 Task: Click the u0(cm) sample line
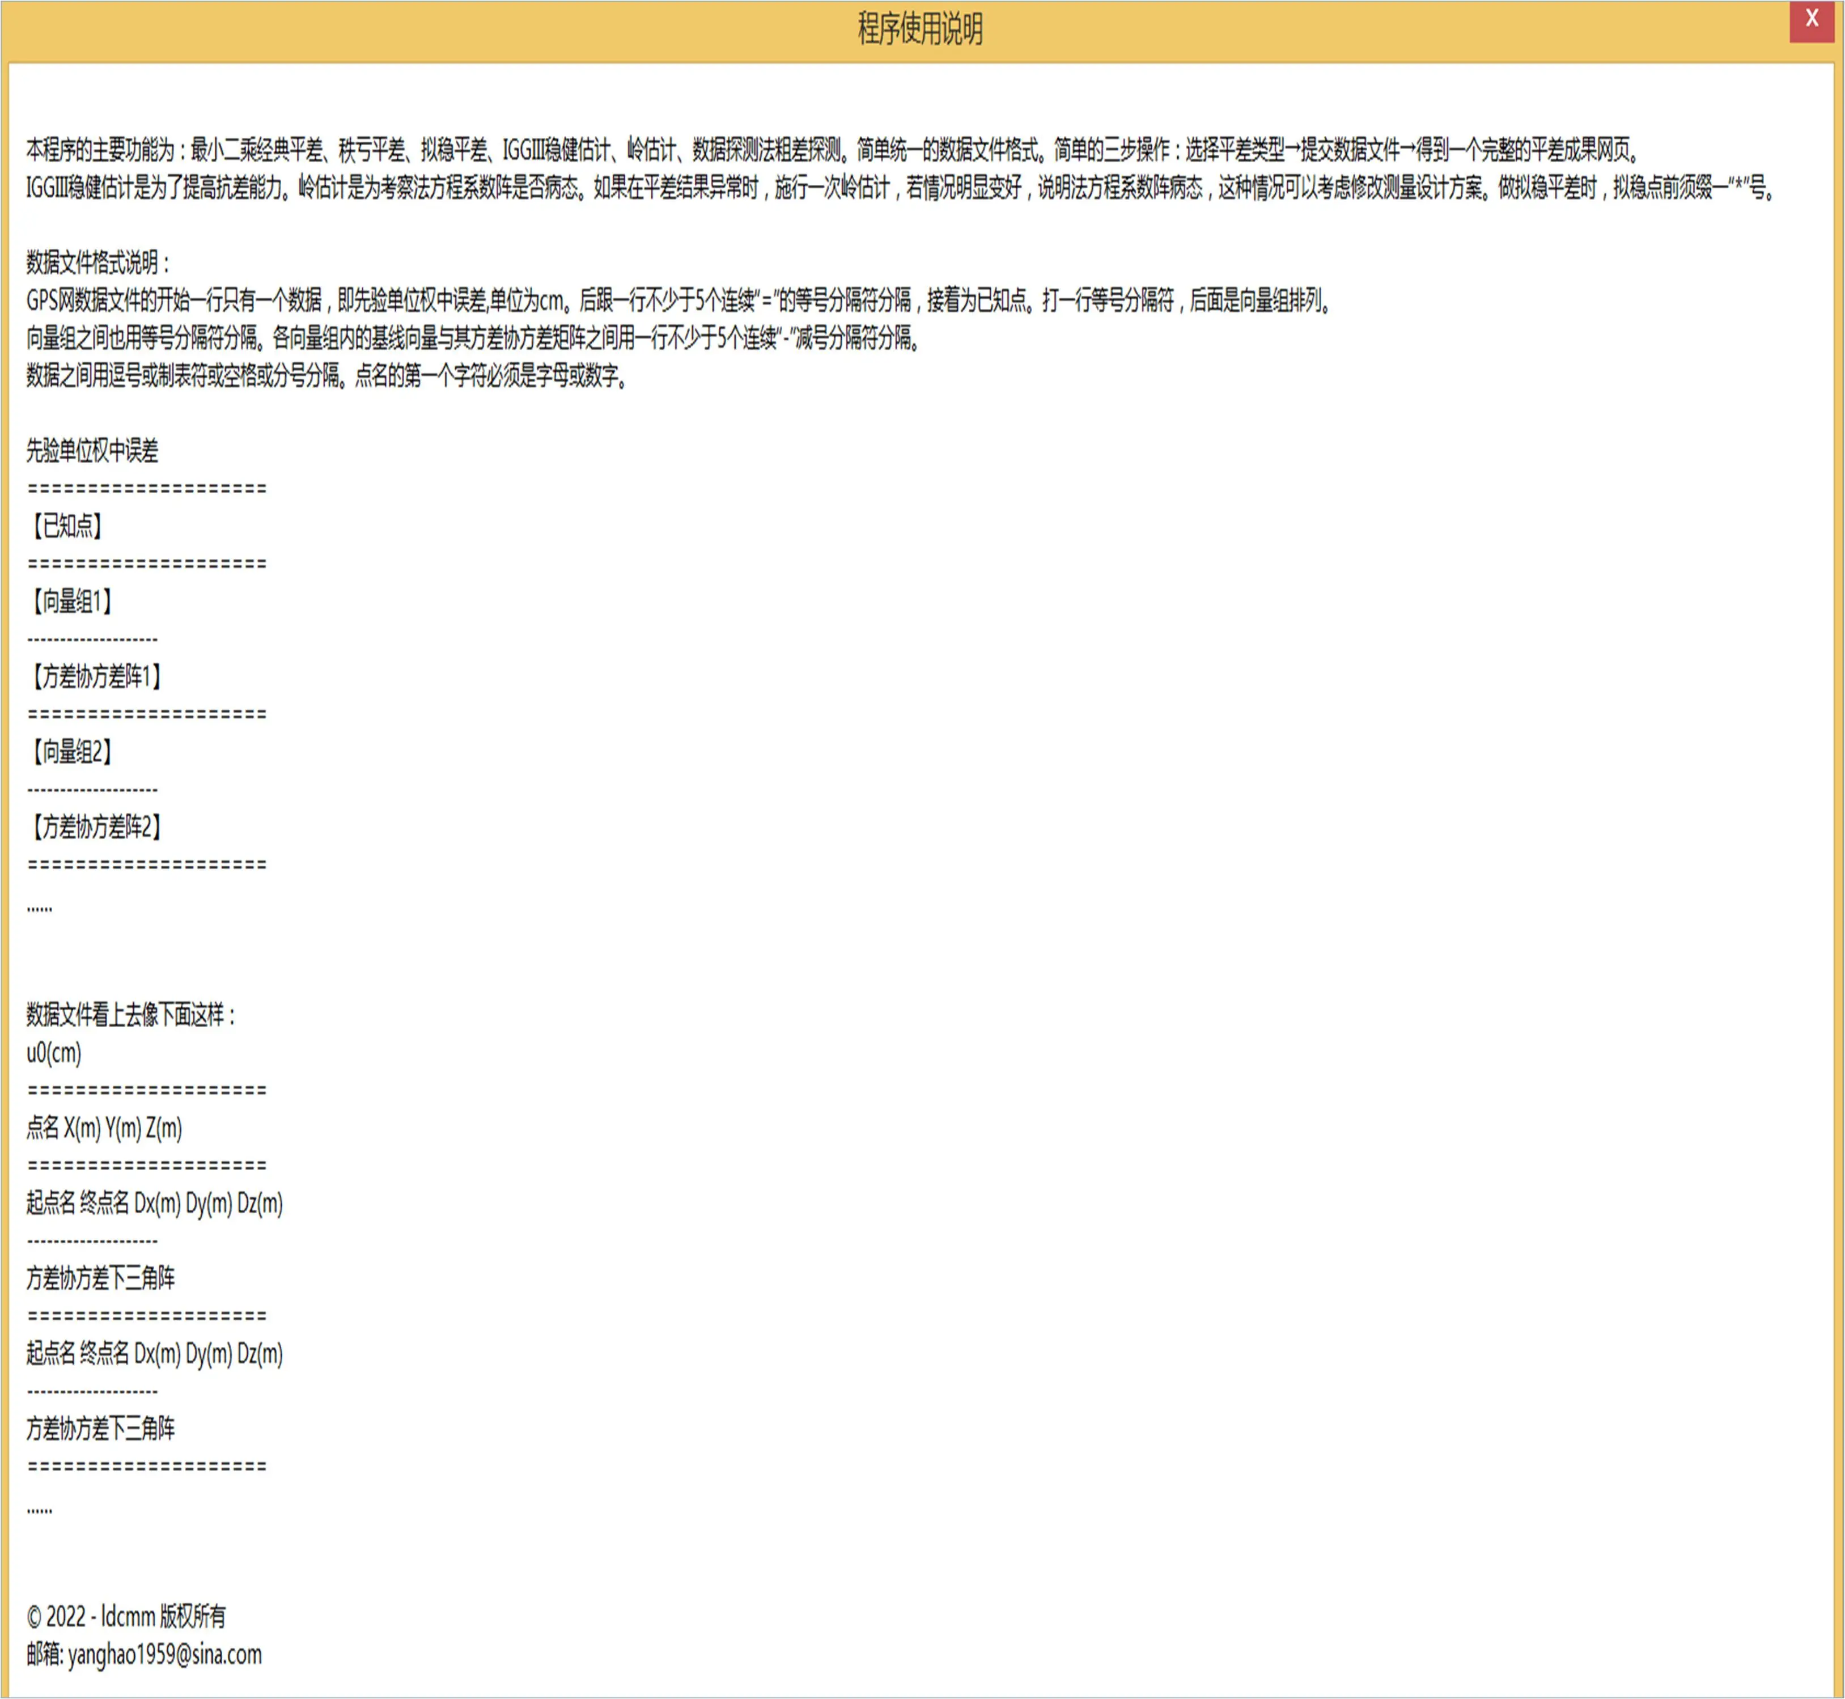click(54, 1053)
